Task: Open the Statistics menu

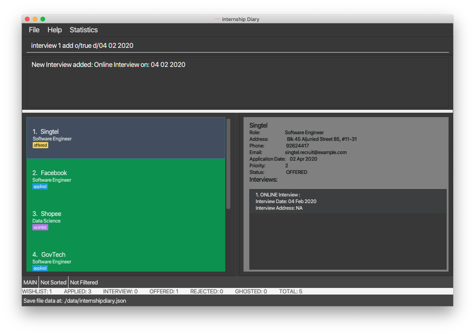Action: [84, 30]
